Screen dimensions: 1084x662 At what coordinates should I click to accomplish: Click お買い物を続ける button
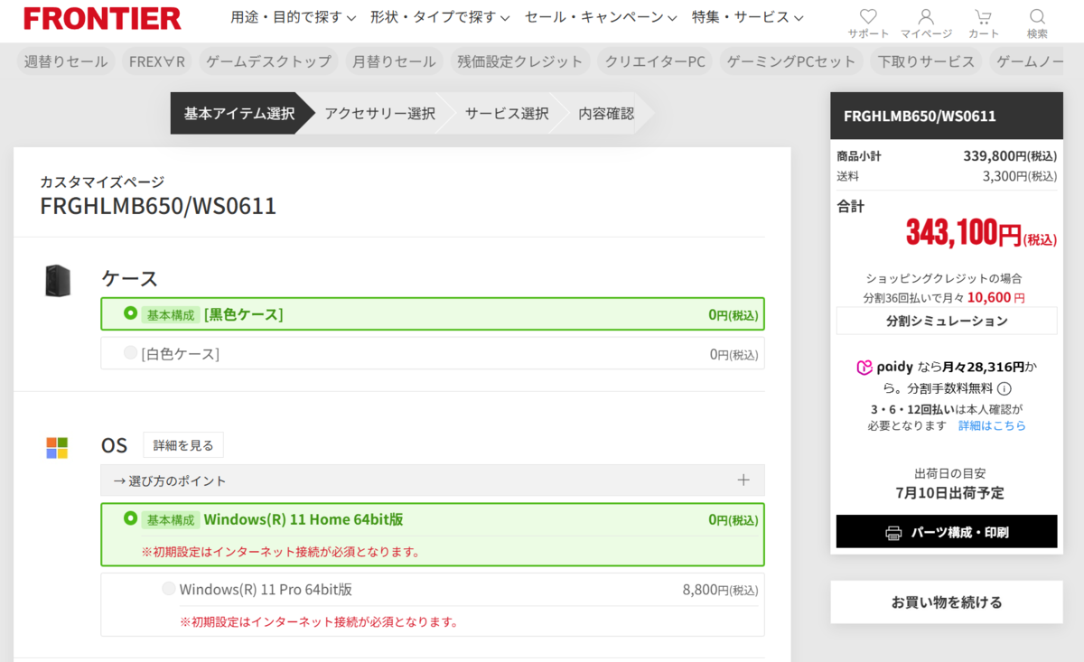[x=947, y=601]
